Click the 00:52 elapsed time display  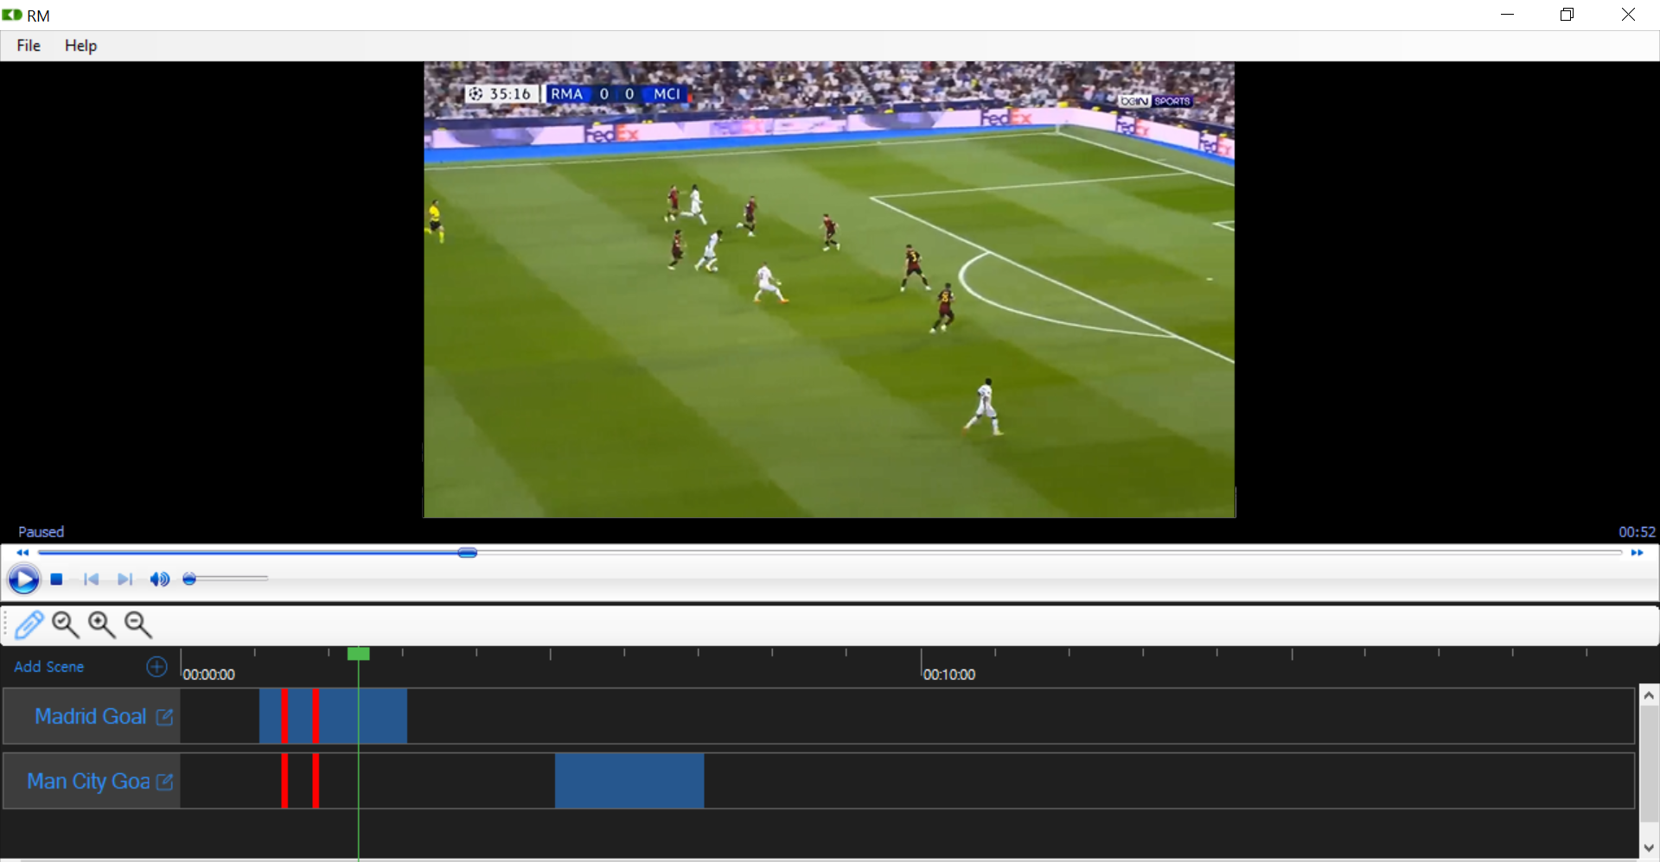pyautogui.click(x=1638, y=532)
